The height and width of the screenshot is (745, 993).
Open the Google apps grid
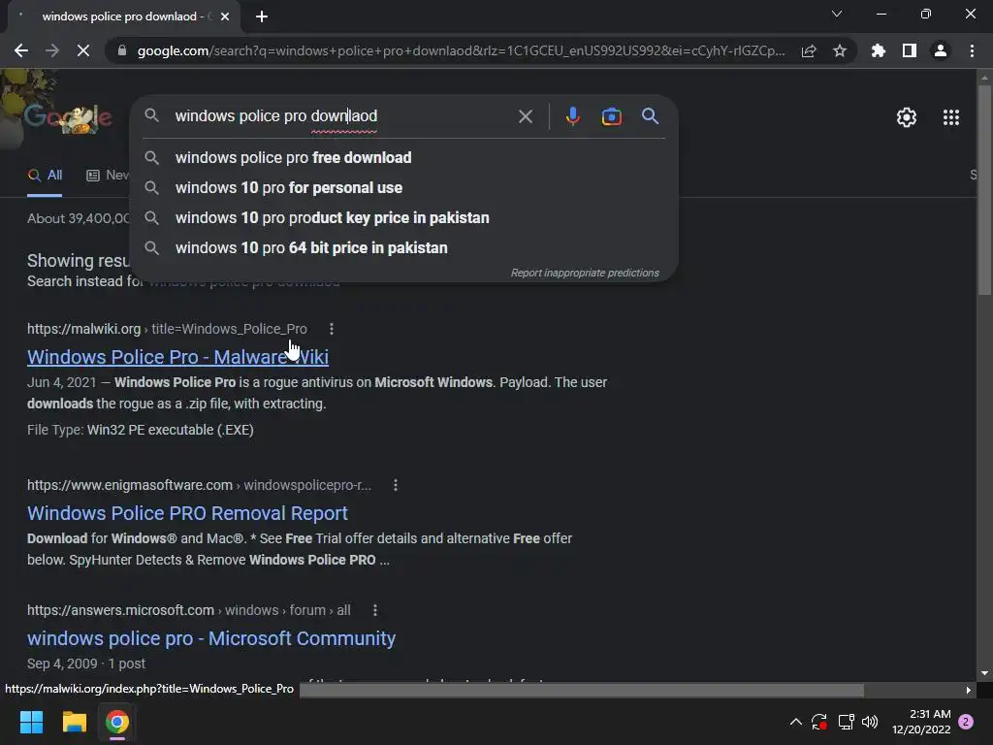click(x=951, y=117)
